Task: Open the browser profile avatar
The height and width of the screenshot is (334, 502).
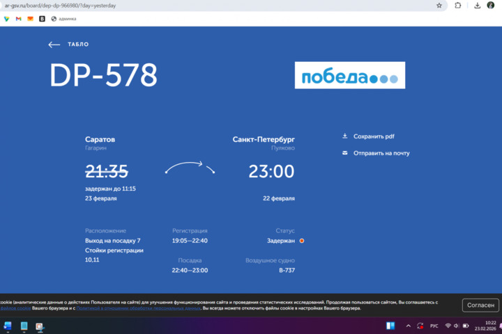Action: tap(490, 5)
